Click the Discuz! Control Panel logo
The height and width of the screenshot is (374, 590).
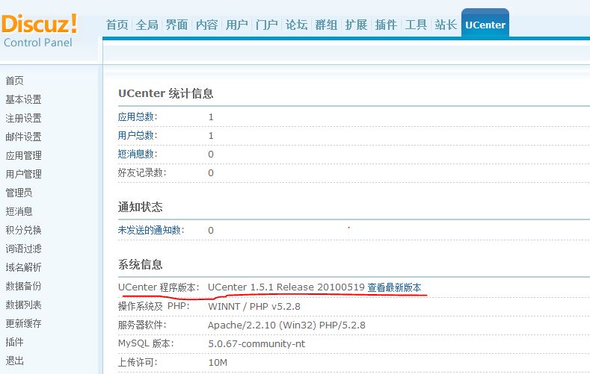tap(40, 31)
